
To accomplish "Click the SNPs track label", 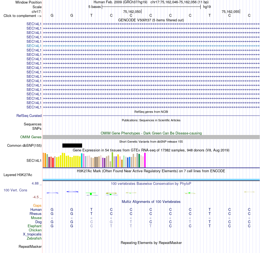I will [x=37, y=128].
